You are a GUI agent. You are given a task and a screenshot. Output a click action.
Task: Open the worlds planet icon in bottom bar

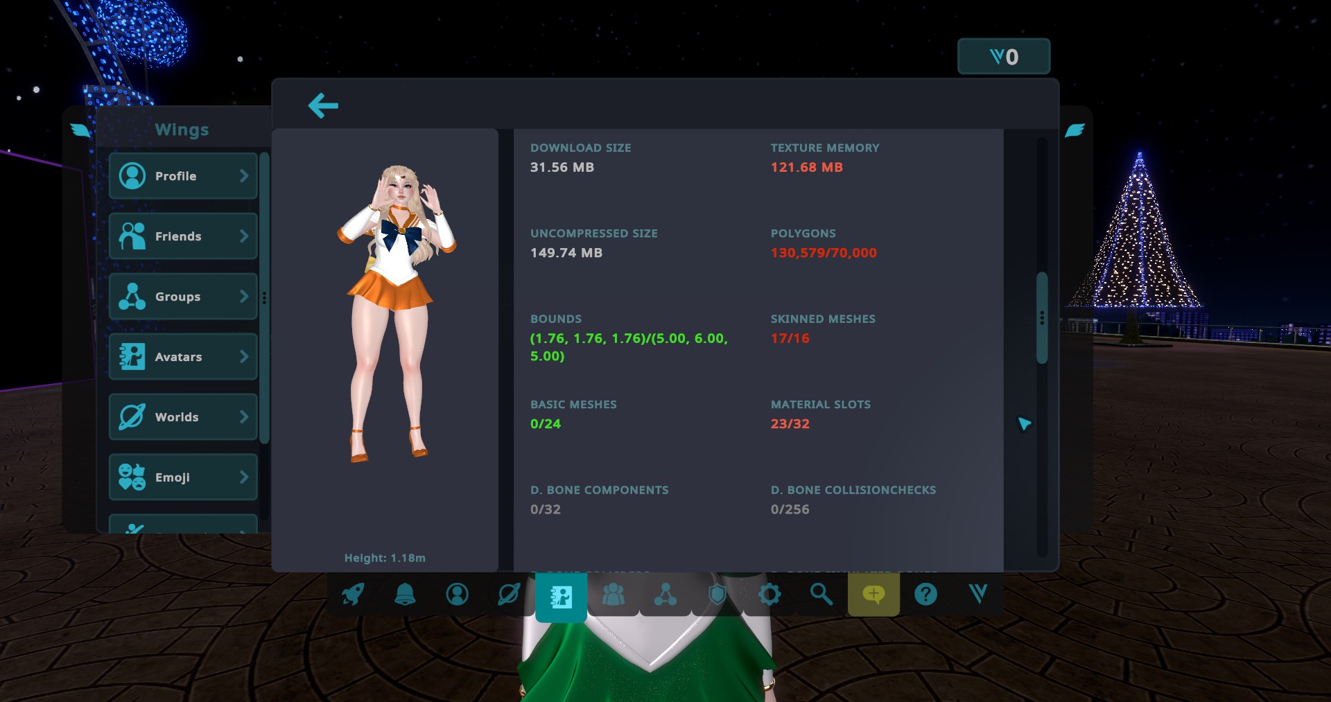509,594
